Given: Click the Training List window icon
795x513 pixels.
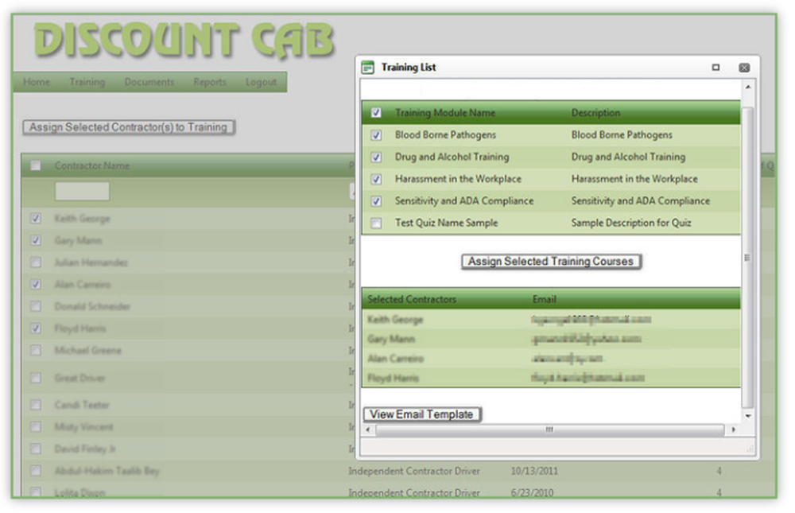Looking at the screenshot, I should (367, 68).
